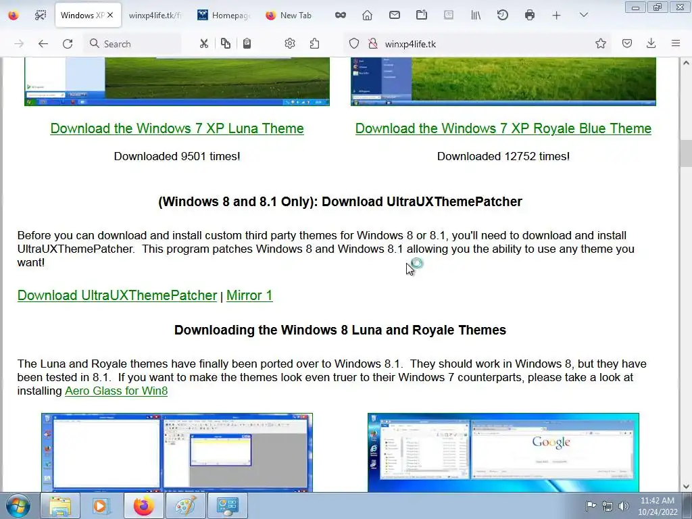Image resolution: width=692 pixels, height=519 pixels.
Task: Open the Library bookshelf icon
Action: 476,15
